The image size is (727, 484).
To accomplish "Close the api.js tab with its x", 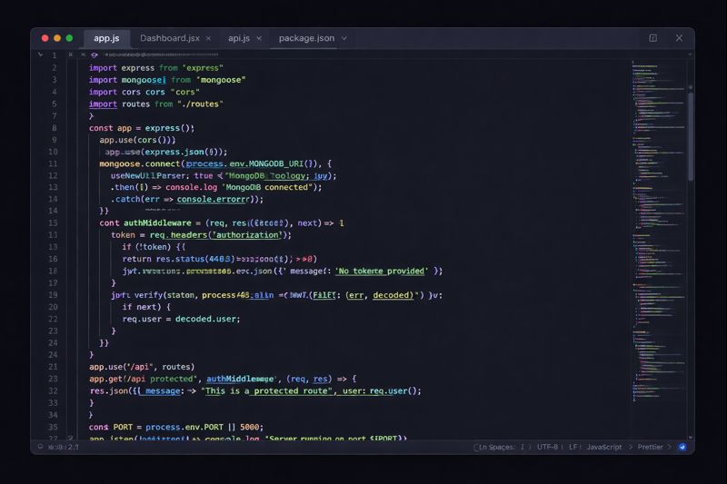I will (x=259, y=38).
